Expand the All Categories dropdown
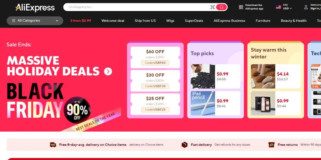This screenshot has width=321, height=160. [35, 21]
